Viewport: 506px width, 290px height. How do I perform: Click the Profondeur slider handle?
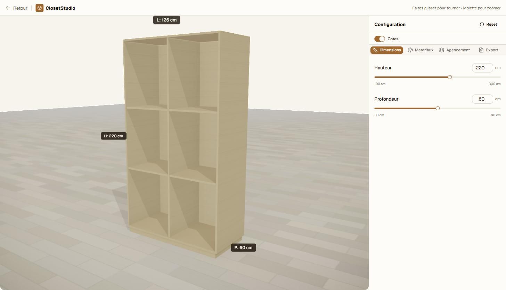[x=438, y=108]
